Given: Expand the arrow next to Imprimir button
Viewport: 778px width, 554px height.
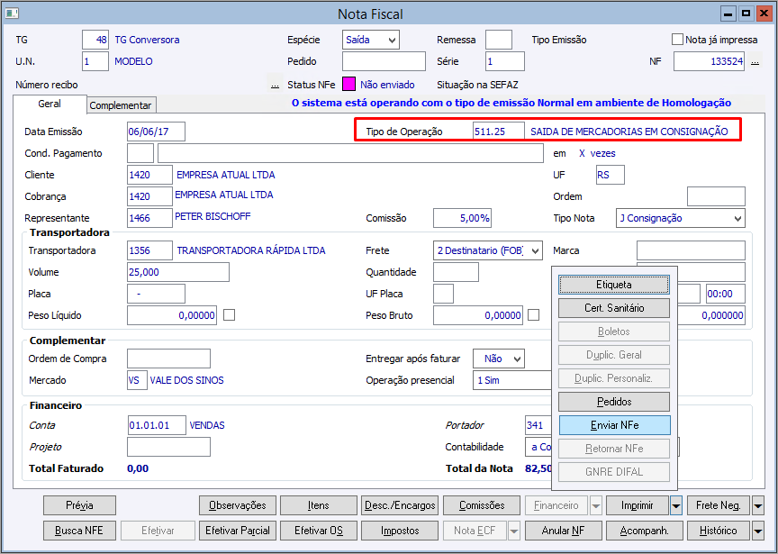Looking at the screenshot, I should (x=676, y=506).
